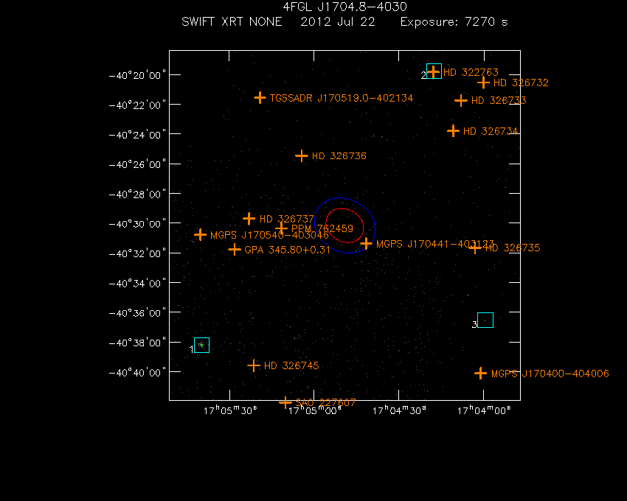Select the right ascension label 17h04m00s
The height and width of the screenshot is (501, 627).
point(484,410)
